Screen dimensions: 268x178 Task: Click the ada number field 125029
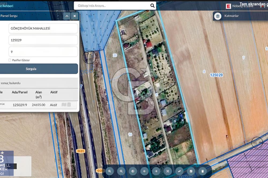(x=43, y=40)
